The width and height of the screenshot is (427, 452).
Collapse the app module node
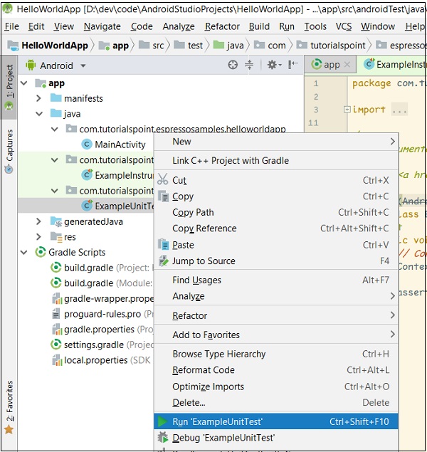pyautogui.click(x=25, y=83)
